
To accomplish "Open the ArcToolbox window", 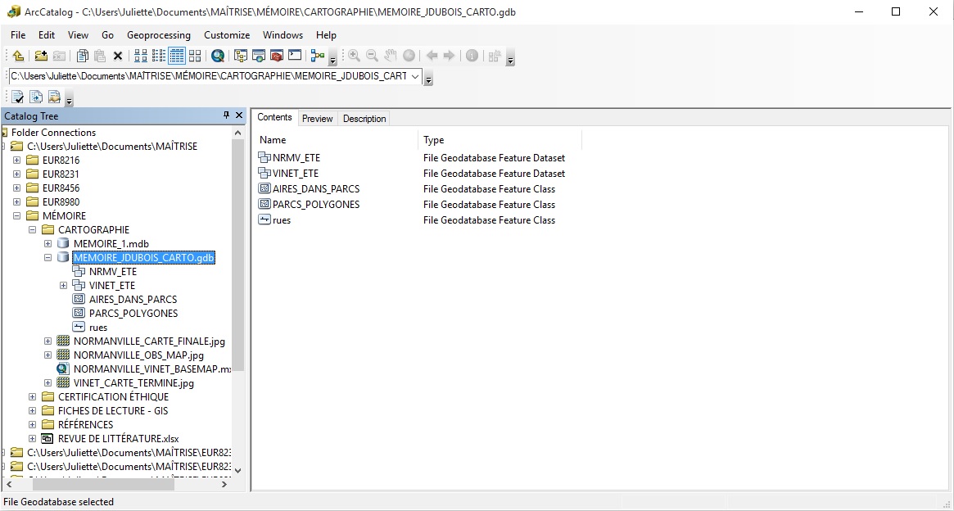I will click(276, 56).
